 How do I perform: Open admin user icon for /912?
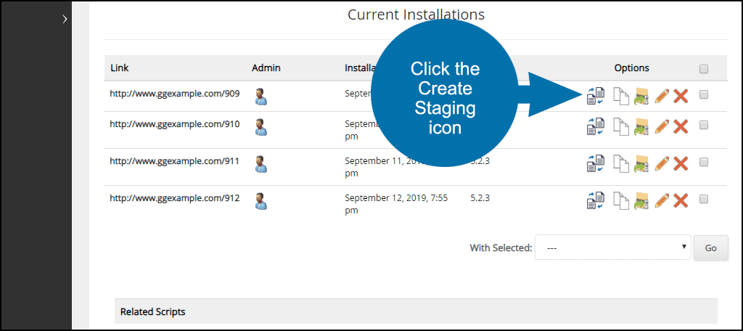coord(260,201)
